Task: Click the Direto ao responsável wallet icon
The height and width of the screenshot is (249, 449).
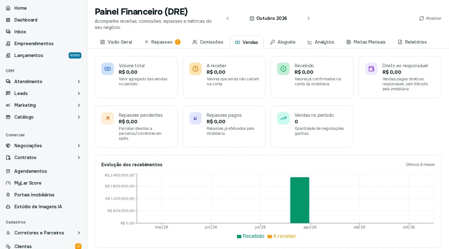Action: click(371, 69)
